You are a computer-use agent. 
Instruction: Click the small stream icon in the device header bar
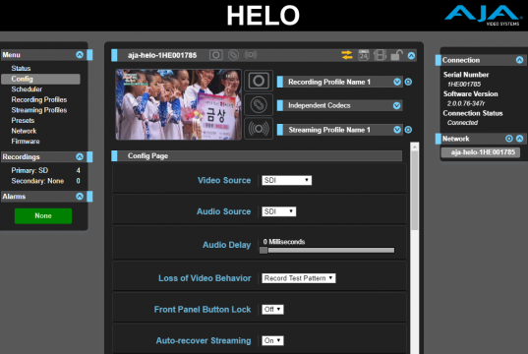pyautogui.click(x=251, y=54)
